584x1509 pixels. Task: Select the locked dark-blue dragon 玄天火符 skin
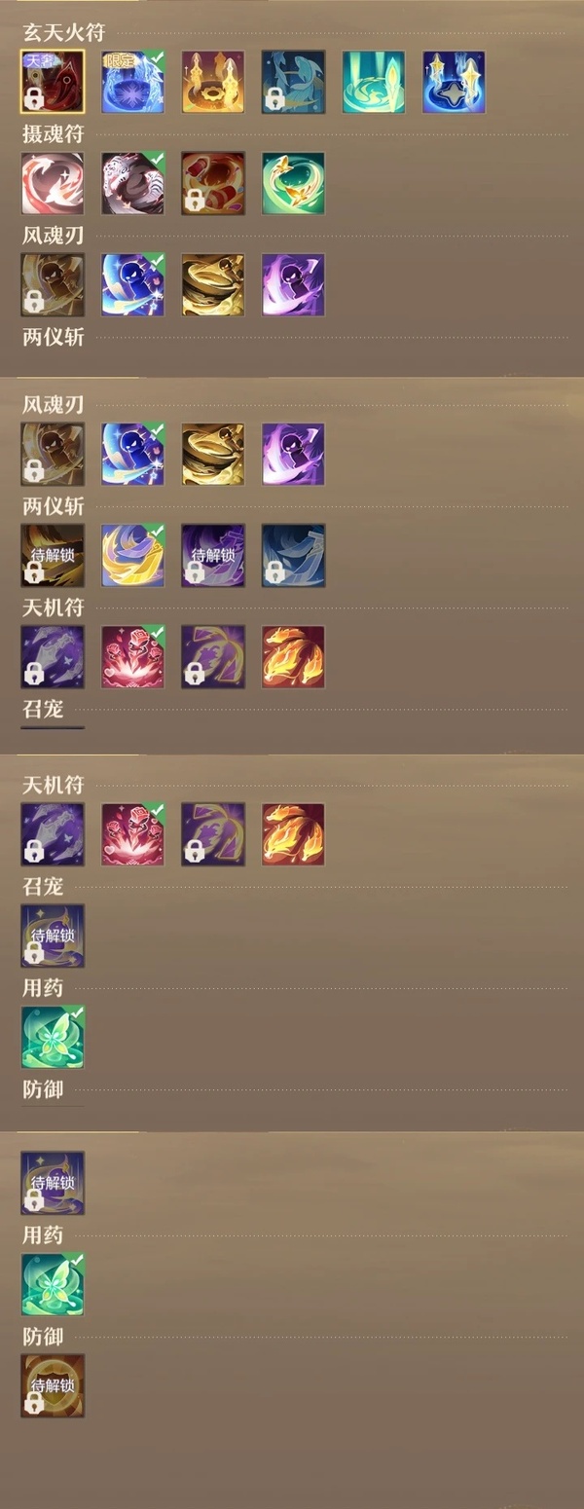click(x=293, y=83)
